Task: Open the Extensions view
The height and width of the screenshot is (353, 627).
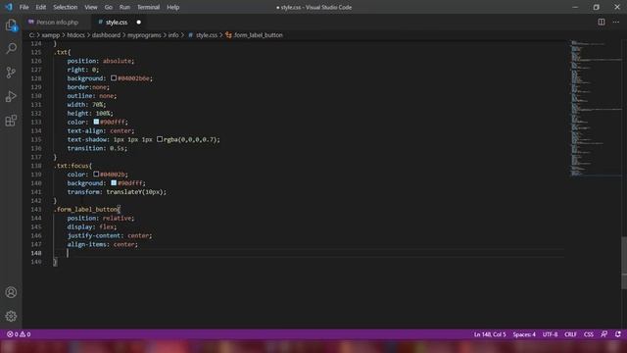Action: pyautogui.click(x=11, y=121)
